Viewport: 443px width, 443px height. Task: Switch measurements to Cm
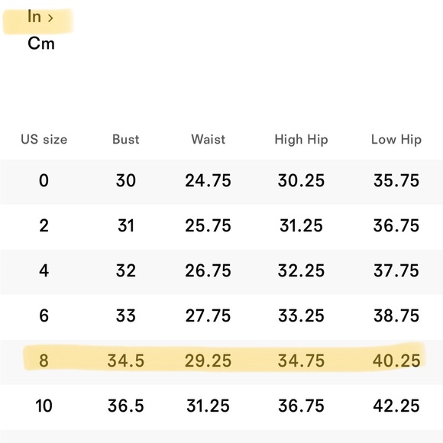coord(41,44)
